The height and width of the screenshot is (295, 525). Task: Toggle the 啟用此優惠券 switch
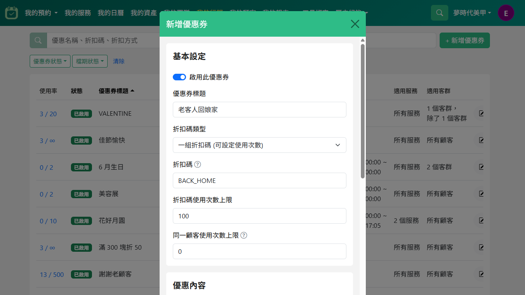pos(179,77)
